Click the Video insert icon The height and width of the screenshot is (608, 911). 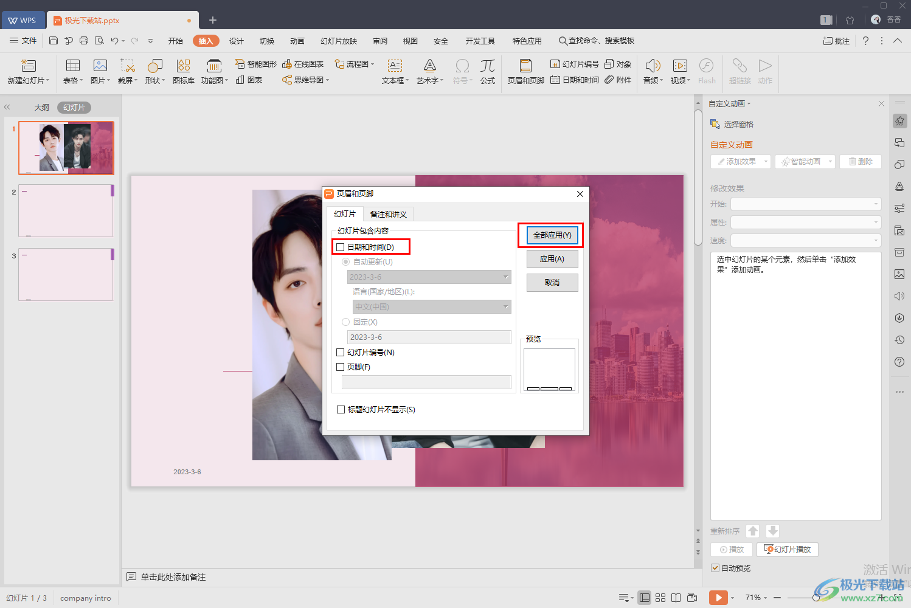[x=680, y=66]
